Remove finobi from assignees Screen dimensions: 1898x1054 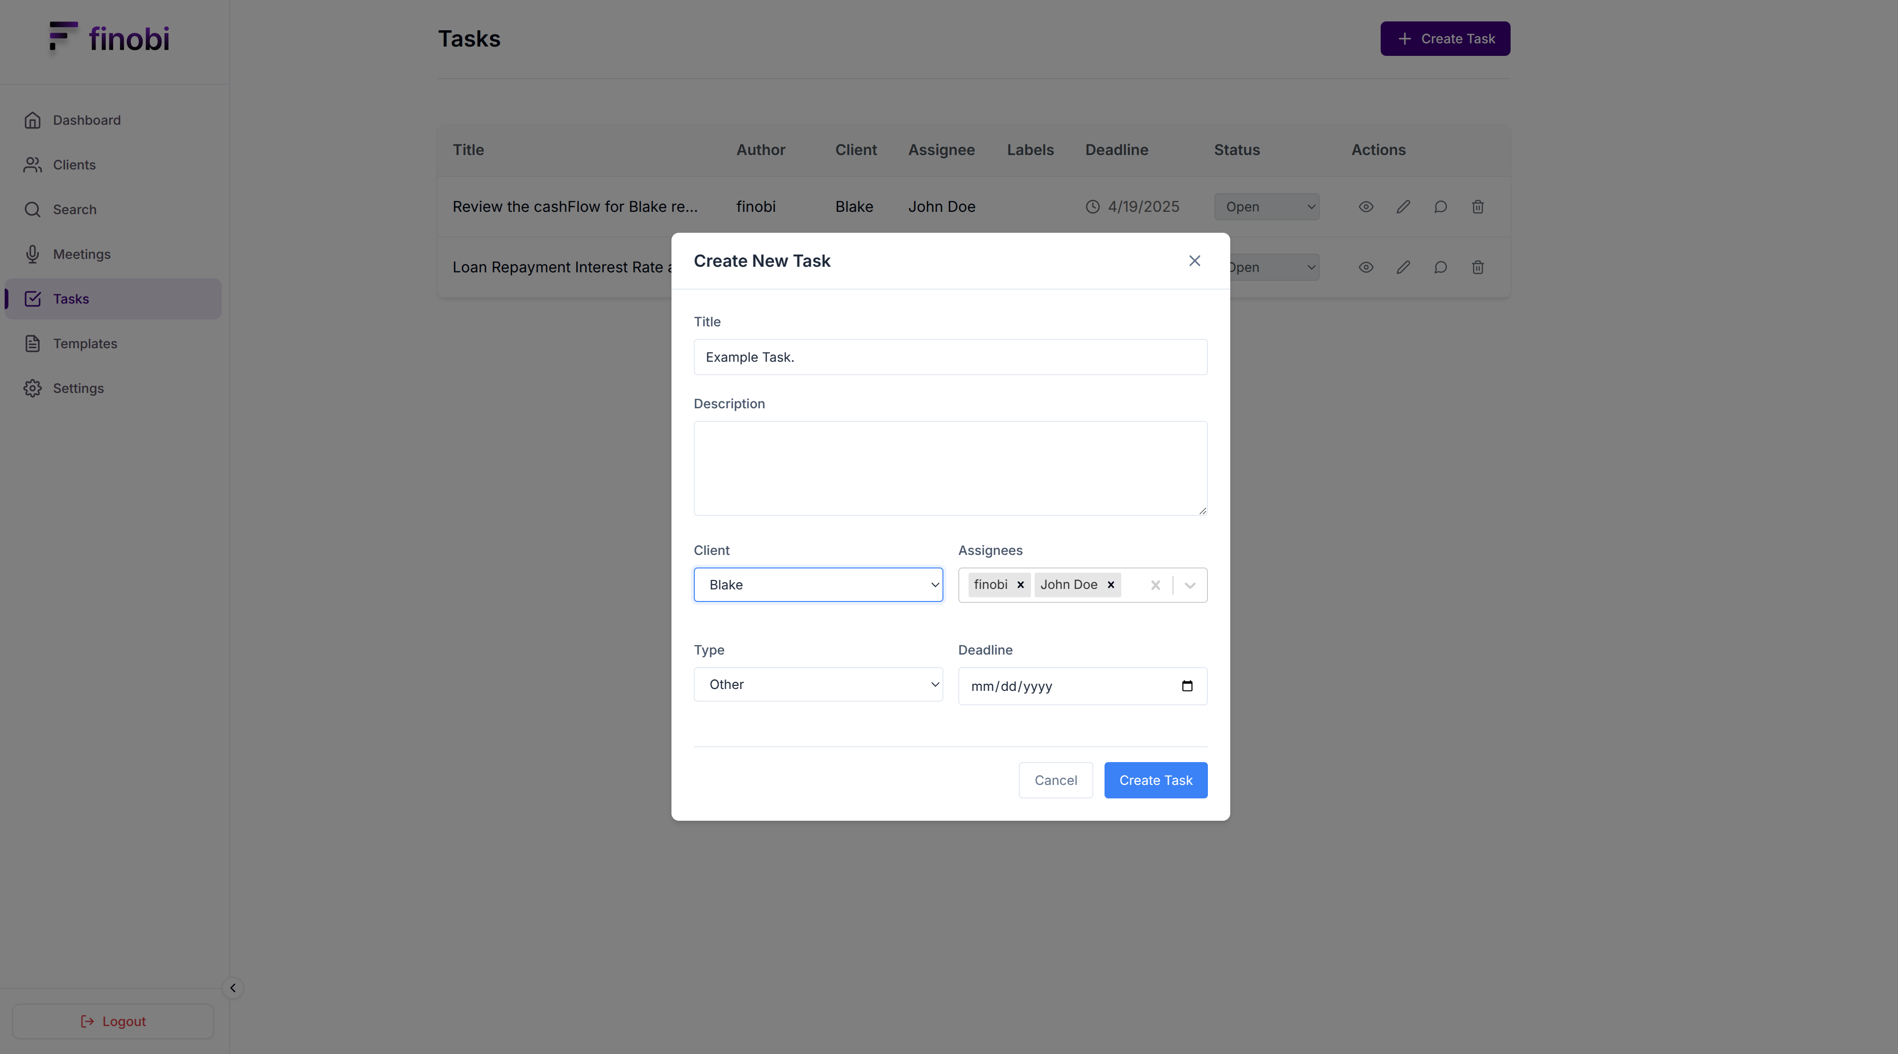point(1020,585)
